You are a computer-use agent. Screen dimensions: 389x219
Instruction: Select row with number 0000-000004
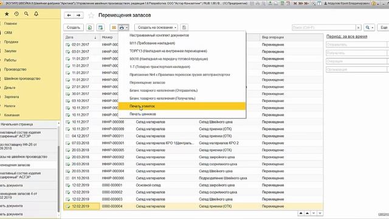(193, 206)
